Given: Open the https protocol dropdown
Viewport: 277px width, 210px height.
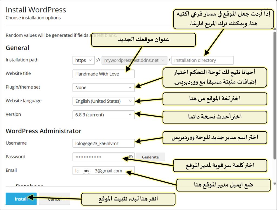Looking at the screenshot, I should (x=83, y=60).
